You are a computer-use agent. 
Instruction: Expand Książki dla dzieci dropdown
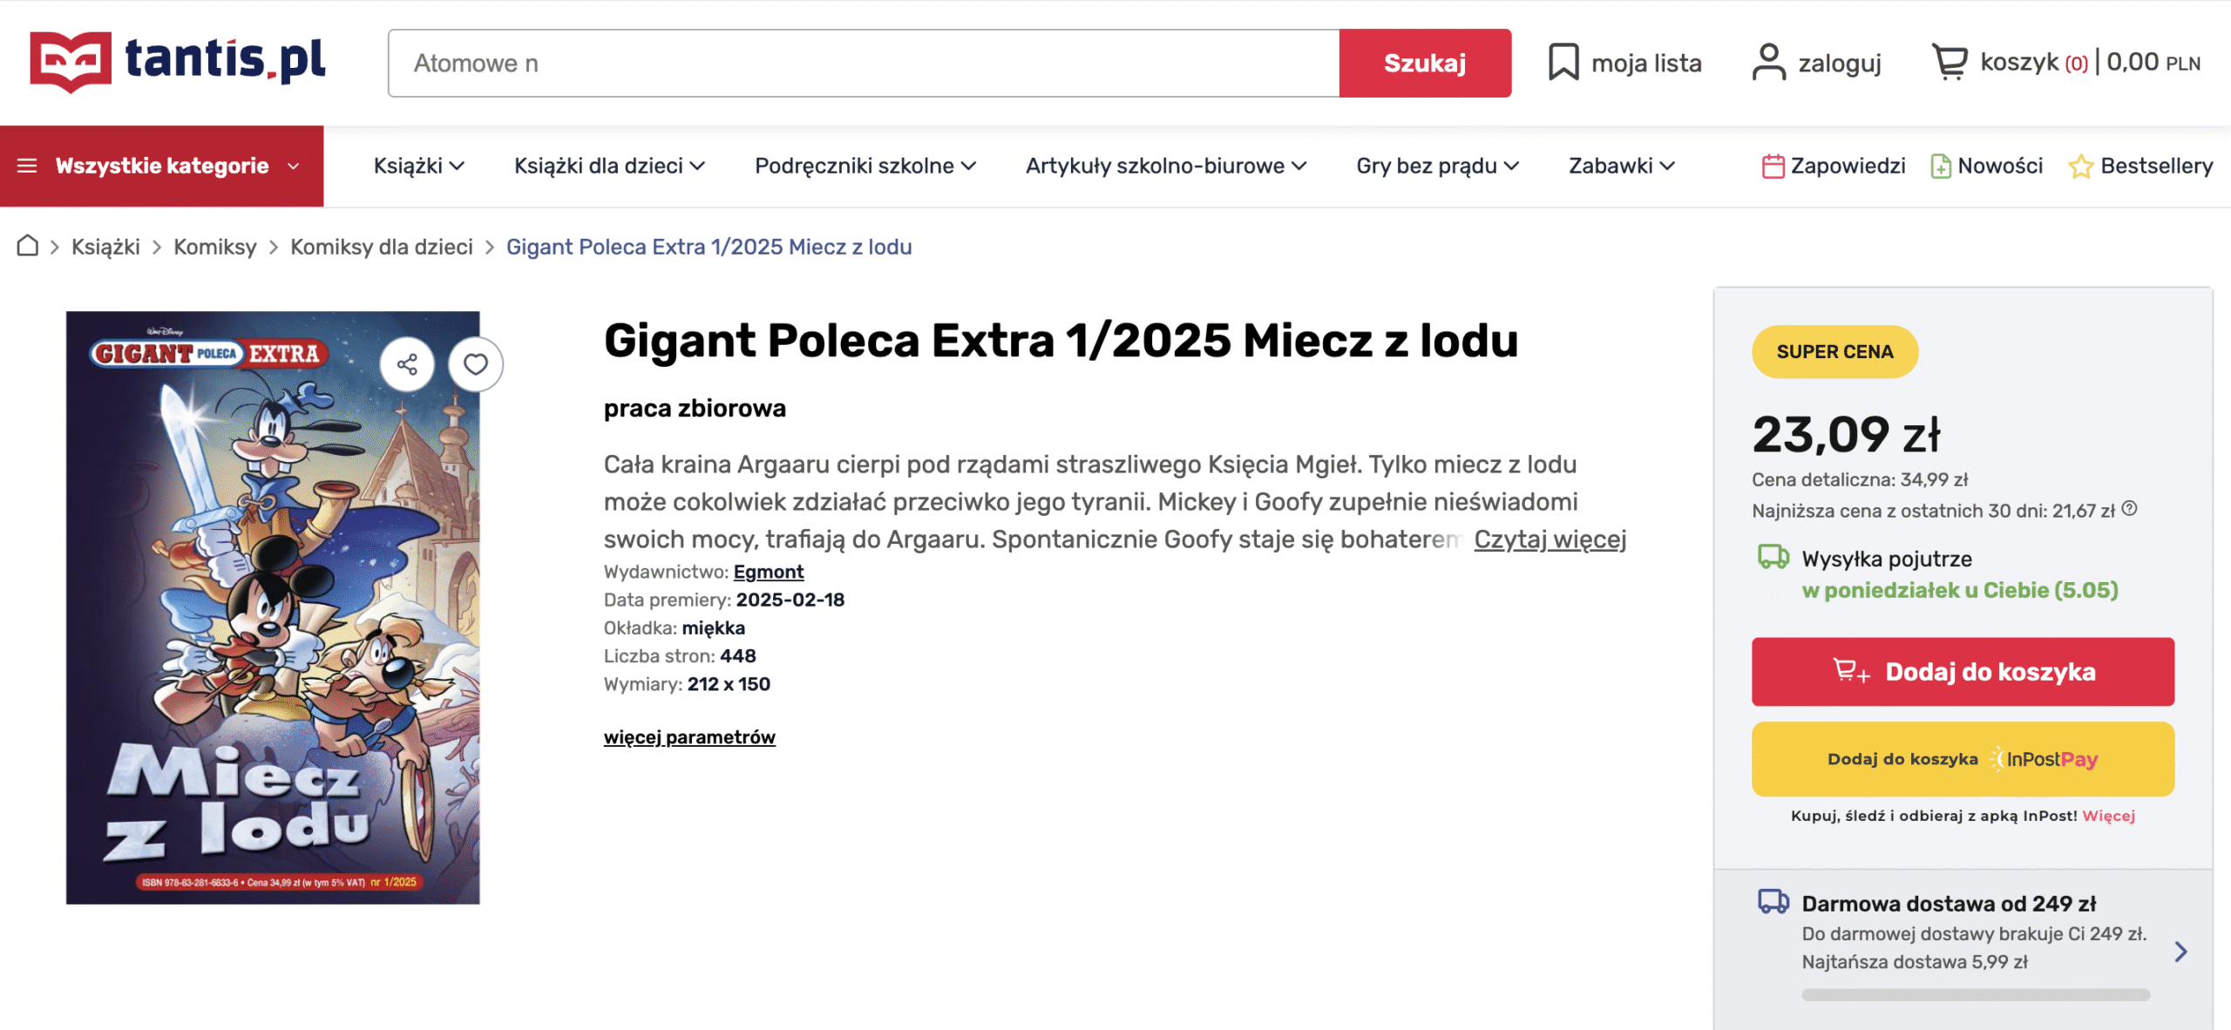[609, 166]
